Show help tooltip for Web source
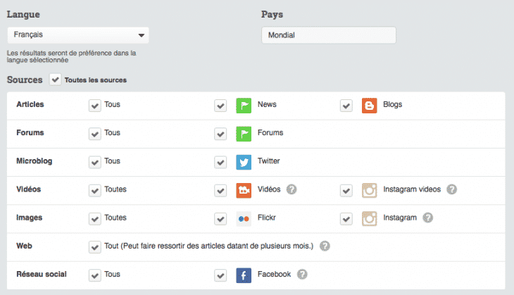This screenshot has width=514, height=295. pos(325,246)
